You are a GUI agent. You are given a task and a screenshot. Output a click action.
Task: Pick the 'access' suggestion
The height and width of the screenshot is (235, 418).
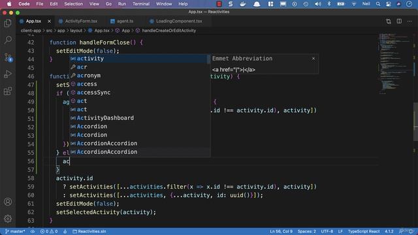pos(138,84)
